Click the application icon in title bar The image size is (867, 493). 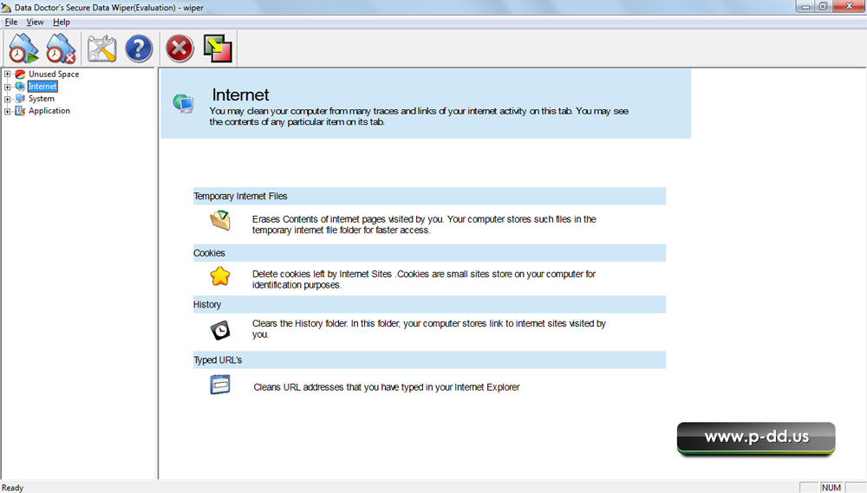click(x=6, y=8)
